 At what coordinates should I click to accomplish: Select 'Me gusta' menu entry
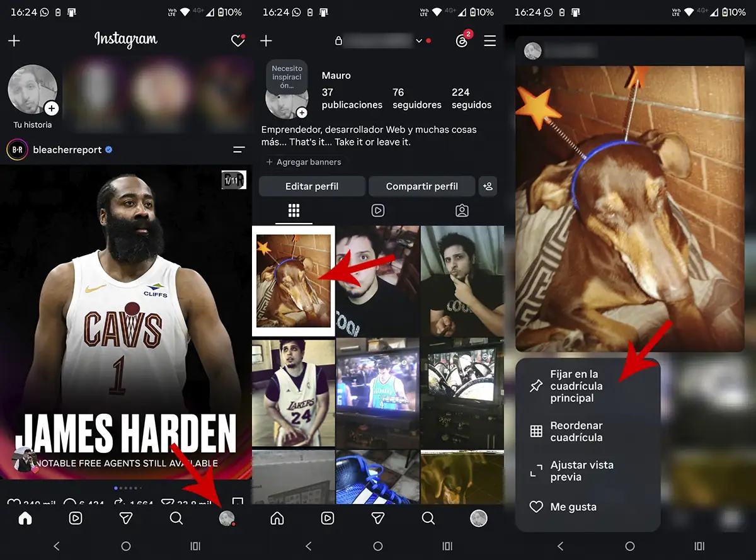[x=588, y=507]
